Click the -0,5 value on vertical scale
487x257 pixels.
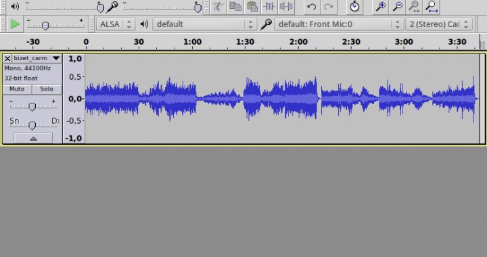coord(74,120)
